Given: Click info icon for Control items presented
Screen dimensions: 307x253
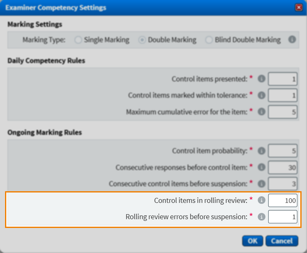Looking at the screenshot, I should click(262, 78).
